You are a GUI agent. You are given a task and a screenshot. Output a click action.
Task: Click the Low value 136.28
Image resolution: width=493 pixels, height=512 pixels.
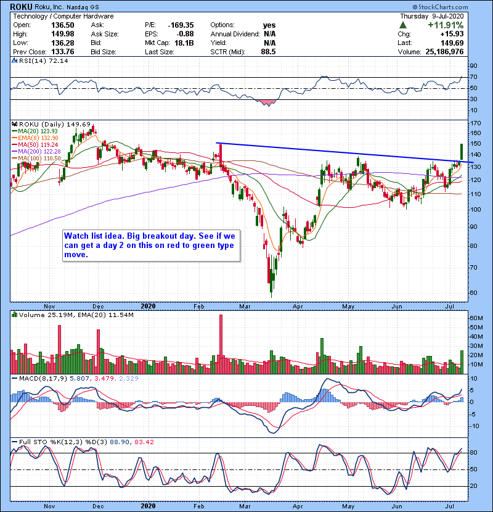[63, 43]
